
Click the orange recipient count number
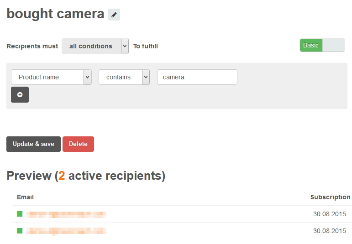[62, 176]
